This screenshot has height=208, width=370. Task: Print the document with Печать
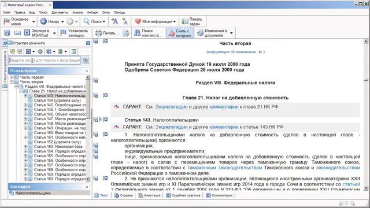click(106, 33)
